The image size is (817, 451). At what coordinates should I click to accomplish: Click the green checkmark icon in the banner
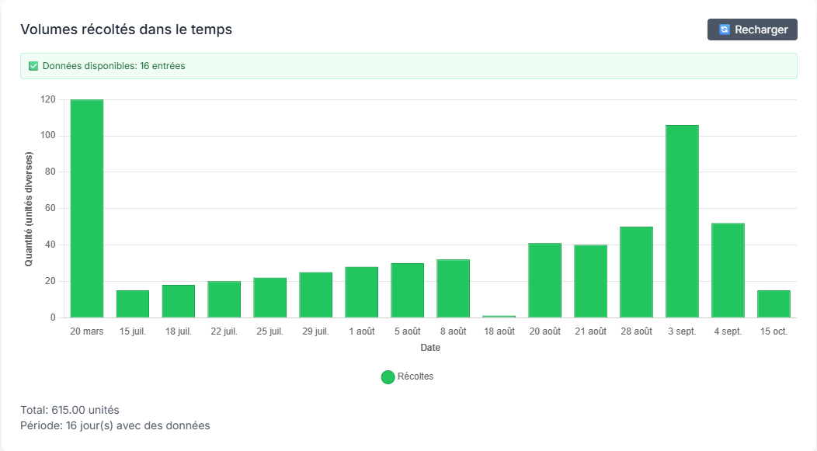[33, 67]
